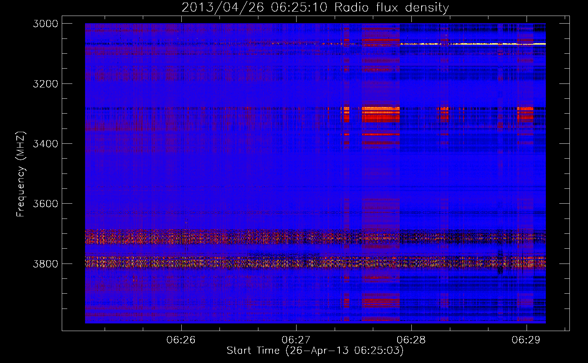Click the 'Frequency (MHZ)' axis label
Image resolution: width=588 pixels, height=363 pixels.
click(21, 174)
